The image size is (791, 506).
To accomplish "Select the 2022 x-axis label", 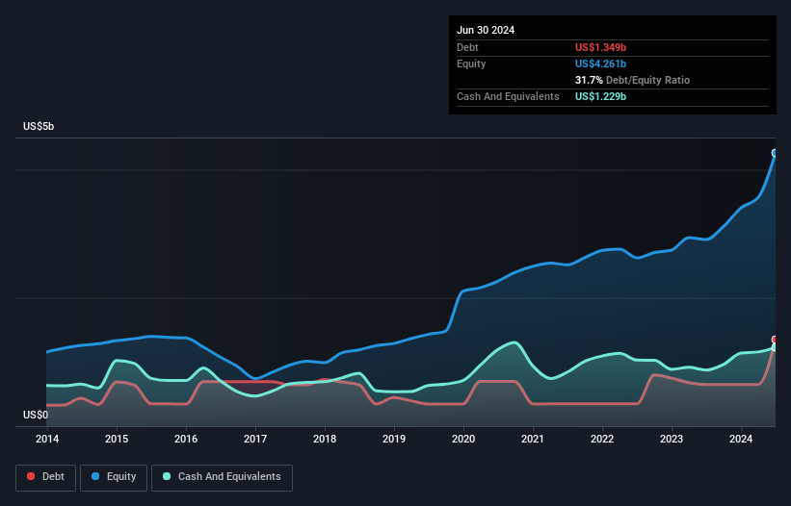I will tap(602, 439).
